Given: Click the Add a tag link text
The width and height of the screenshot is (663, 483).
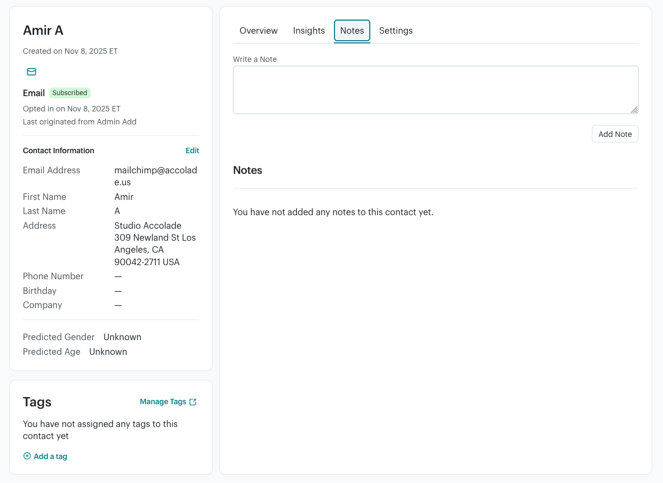Looking at the screenshot, I should point(50,456).
